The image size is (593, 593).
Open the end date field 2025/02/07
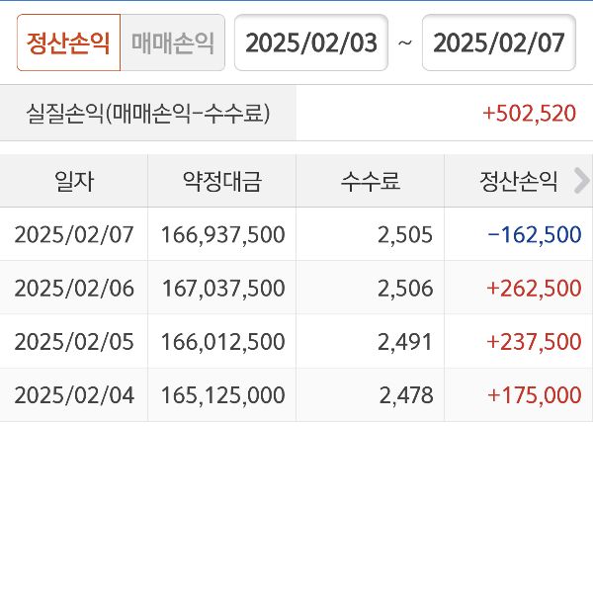(498, 43)
